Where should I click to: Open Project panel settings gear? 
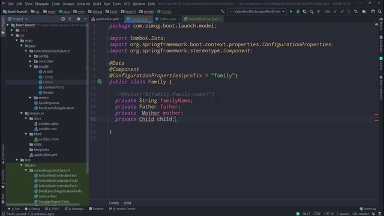point(79,19)
